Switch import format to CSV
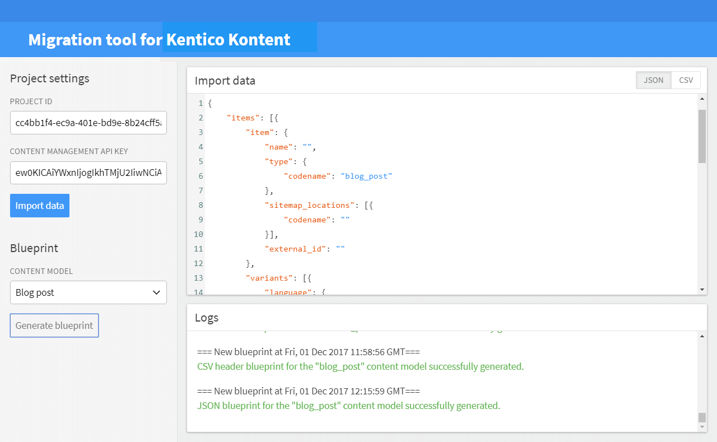This screenshot has width=717, height=442. [x=686, y=80]
